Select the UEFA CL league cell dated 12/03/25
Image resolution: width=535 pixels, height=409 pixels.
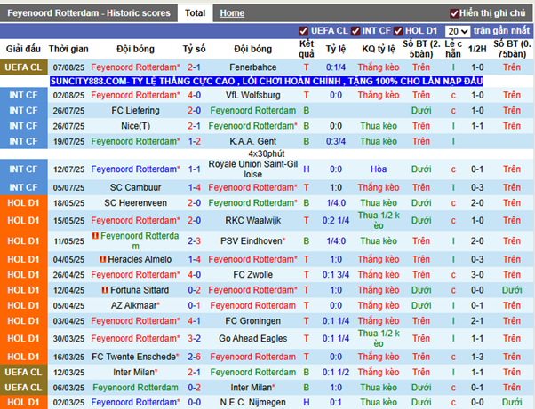tap(23, 372)
